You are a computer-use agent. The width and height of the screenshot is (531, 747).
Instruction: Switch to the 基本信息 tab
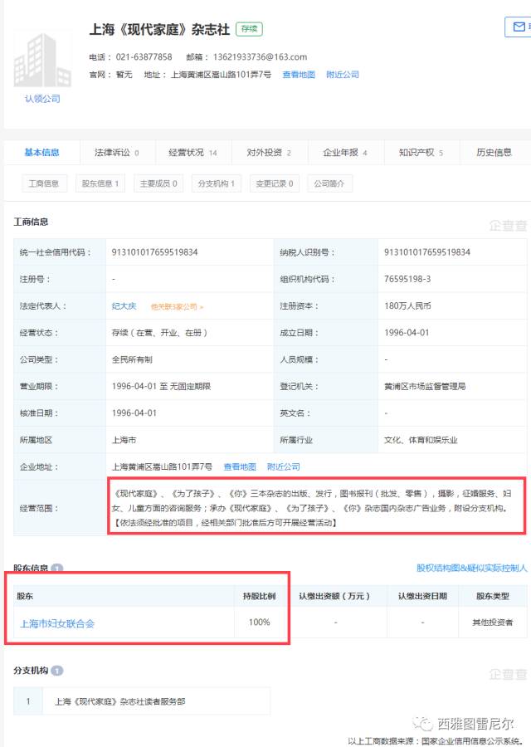pos(42,153)
